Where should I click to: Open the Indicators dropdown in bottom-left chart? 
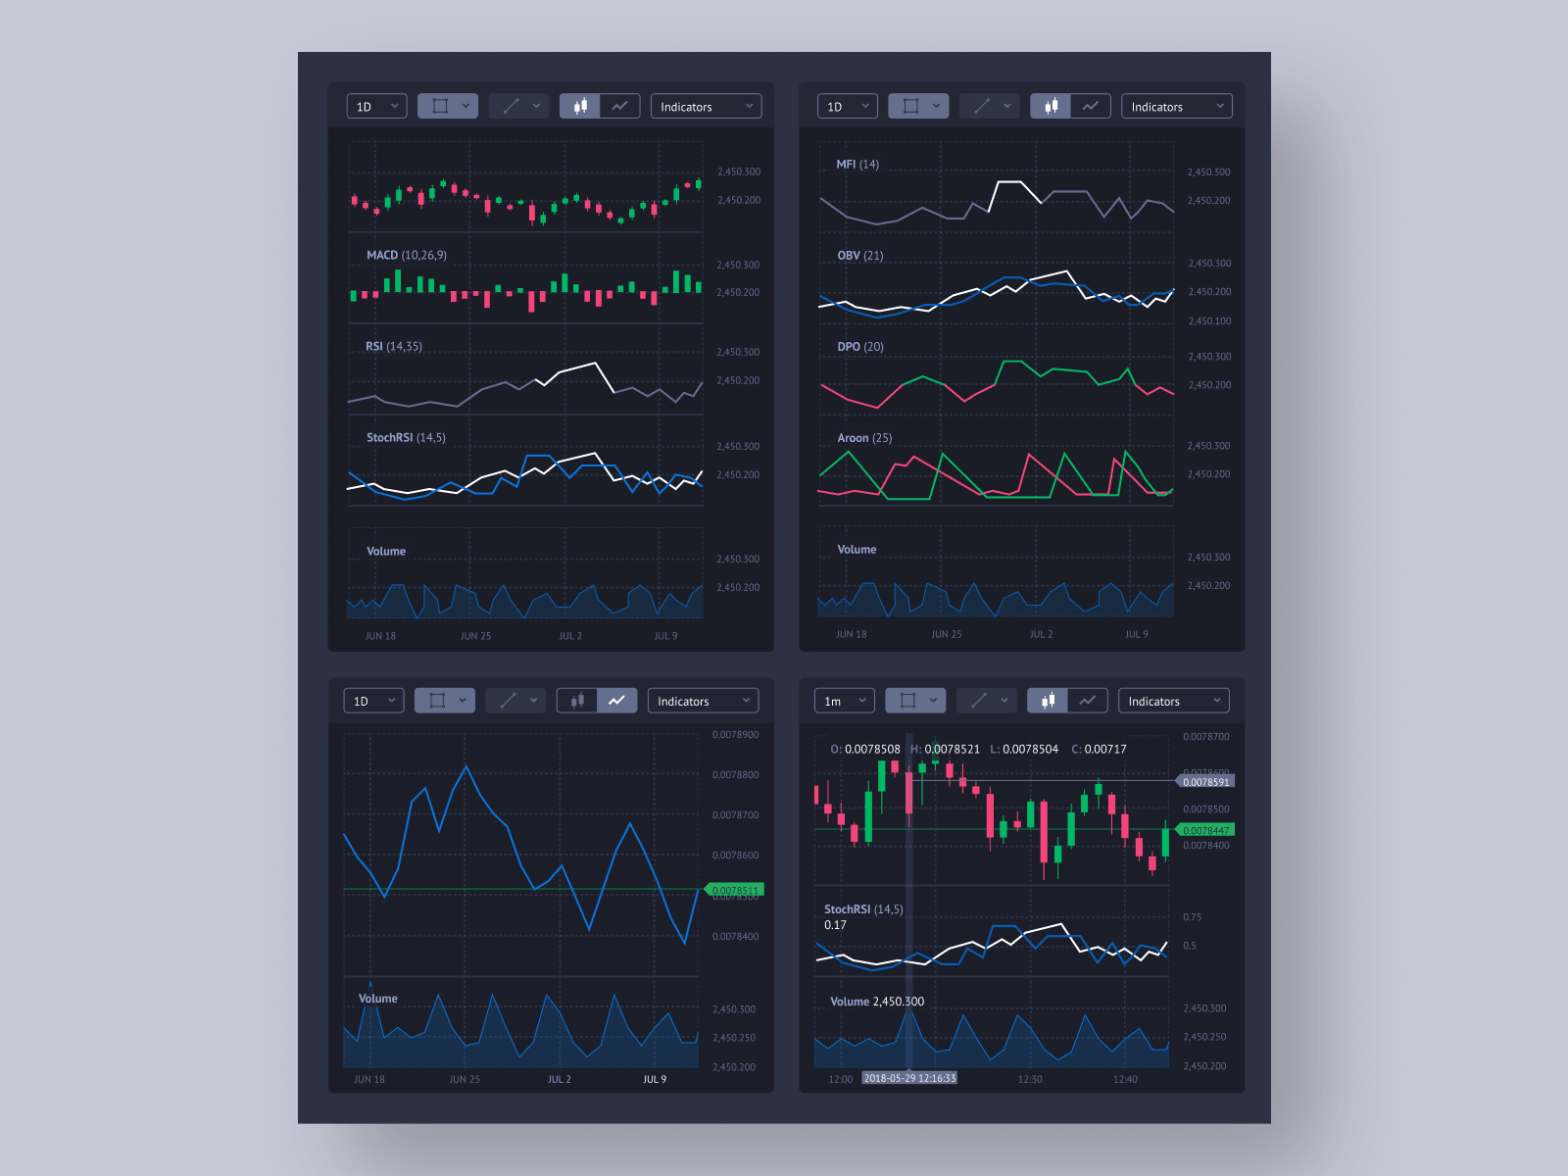703,701
